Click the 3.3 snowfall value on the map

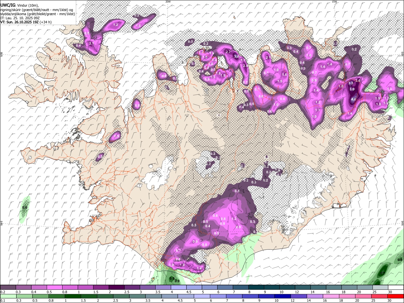coord(351,83)
